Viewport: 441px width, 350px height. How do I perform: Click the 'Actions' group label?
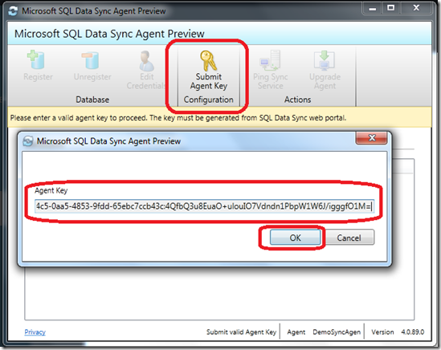297,100
